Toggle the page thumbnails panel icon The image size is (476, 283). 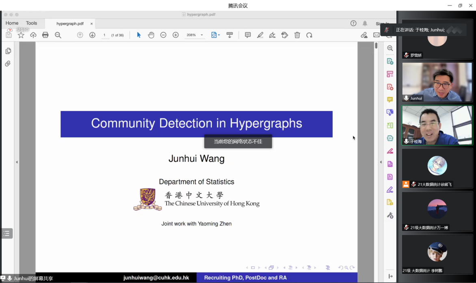(8, 51)
